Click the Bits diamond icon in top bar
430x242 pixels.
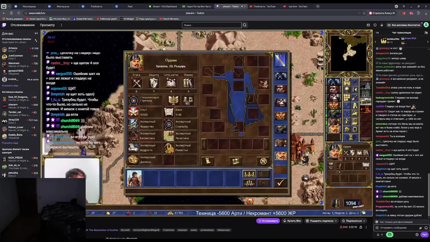click(x=382, y=25)
